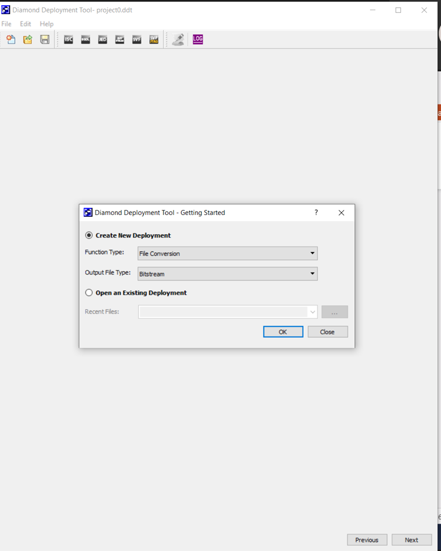Click the browse ellipsis button
This screenshot has width=441, height=551.
(x=335, y=312)
